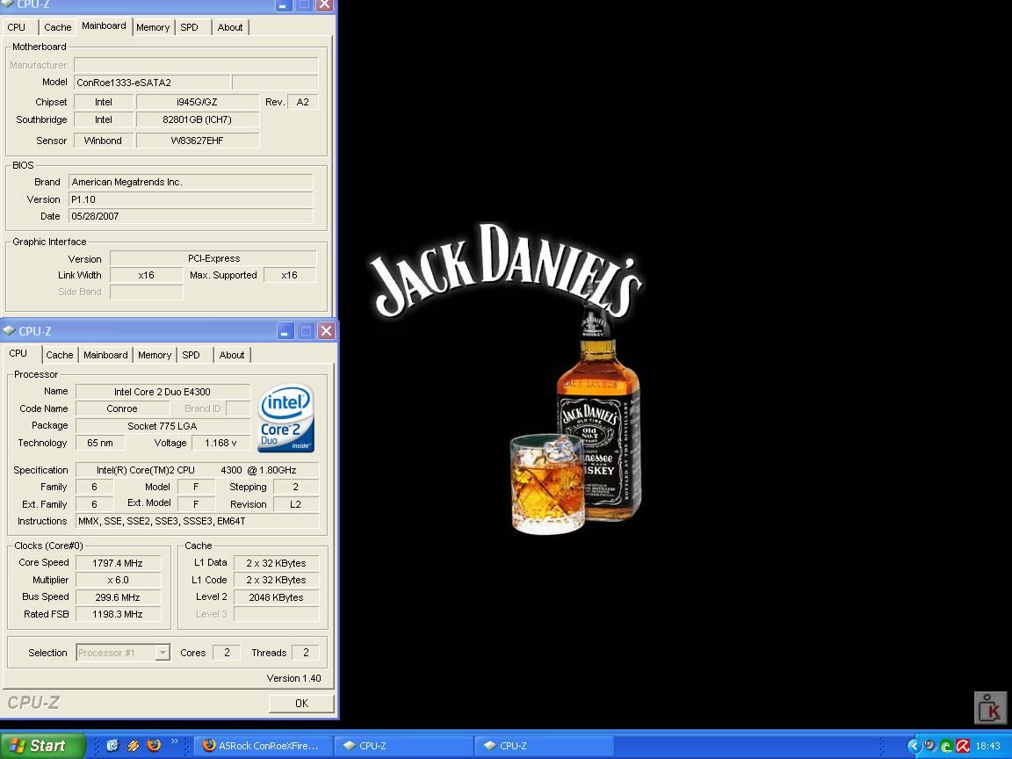Activate the second CPU-Z taskbar button

coord(545,746)
